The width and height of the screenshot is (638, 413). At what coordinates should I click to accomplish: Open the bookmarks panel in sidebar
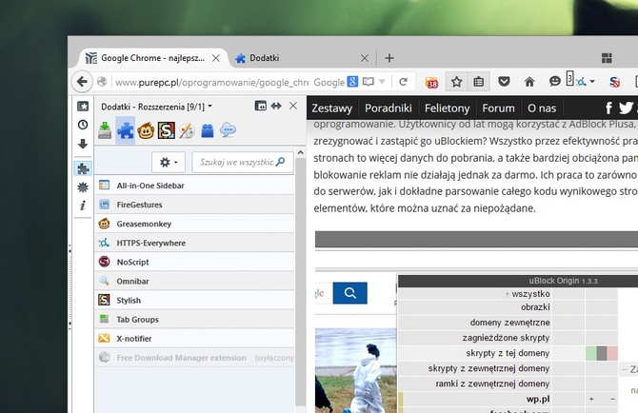click(x=83, y=107)
